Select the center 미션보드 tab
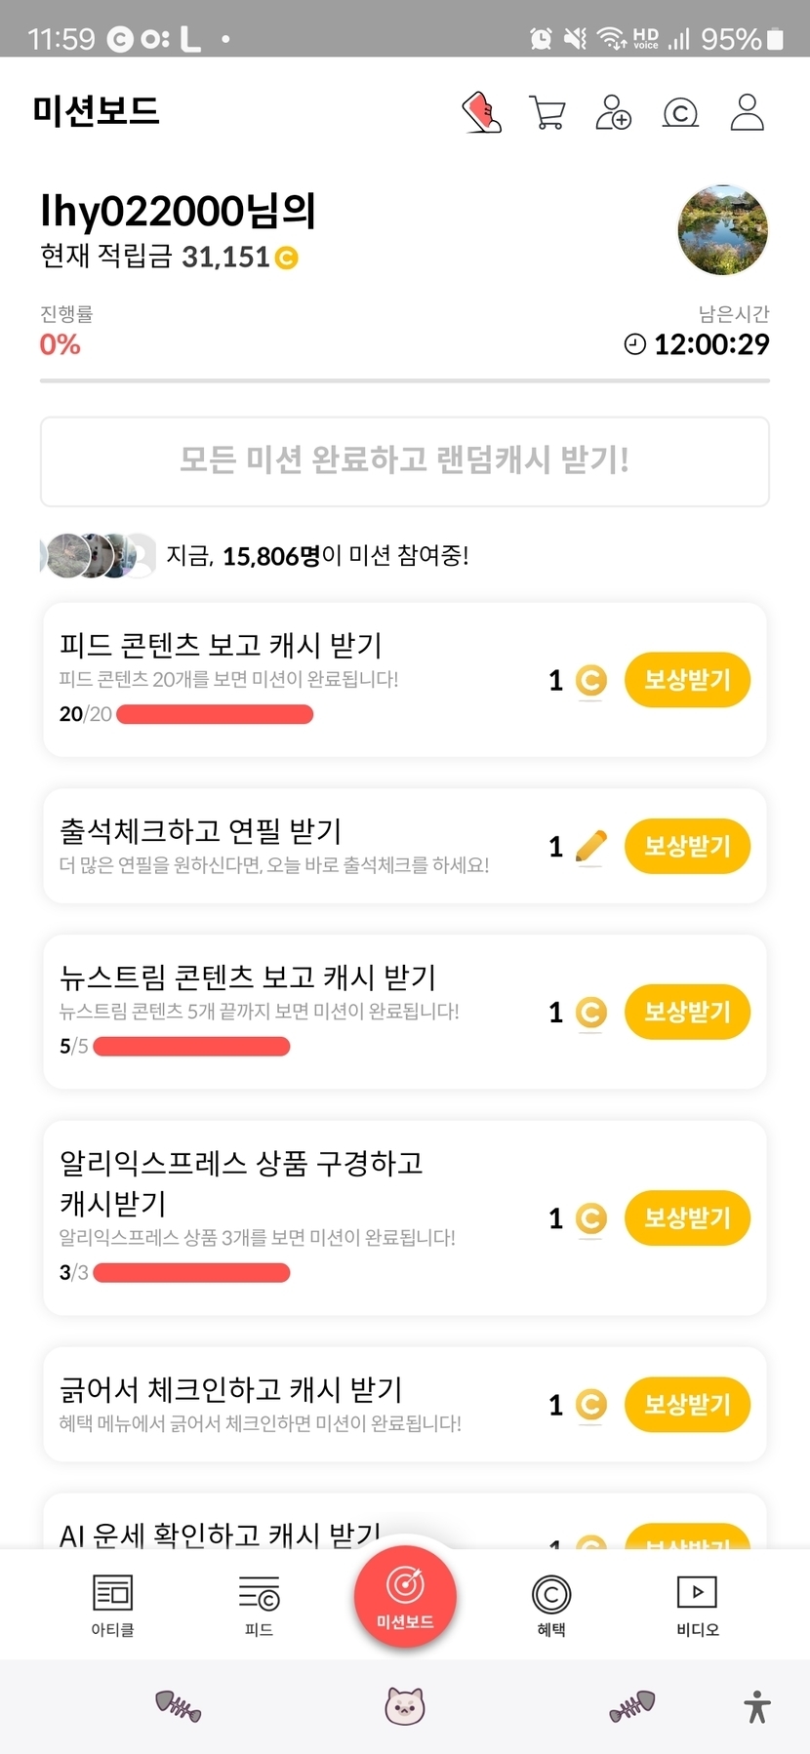 coord(405,1597)
